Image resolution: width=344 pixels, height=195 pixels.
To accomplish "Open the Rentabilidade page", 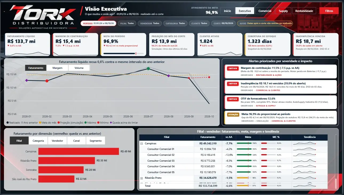I will [x=304, y=11].
